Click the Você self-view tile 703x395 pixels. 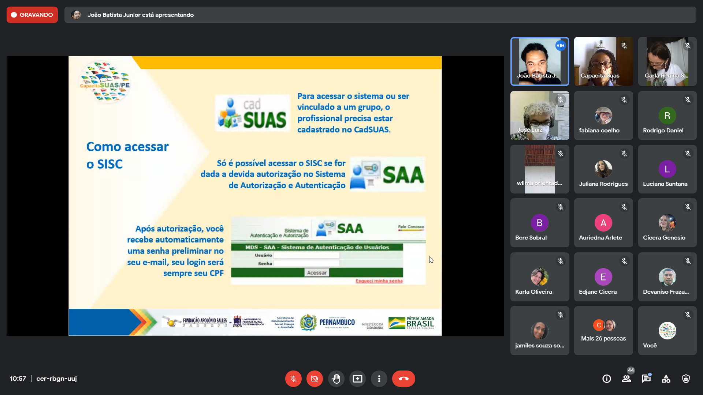(667, 331)
